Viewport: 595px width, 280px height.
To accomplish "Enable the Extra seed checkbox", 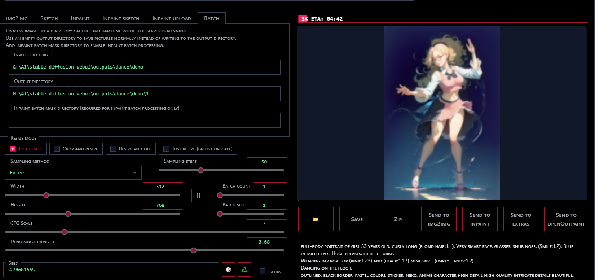I will point(263,271).
